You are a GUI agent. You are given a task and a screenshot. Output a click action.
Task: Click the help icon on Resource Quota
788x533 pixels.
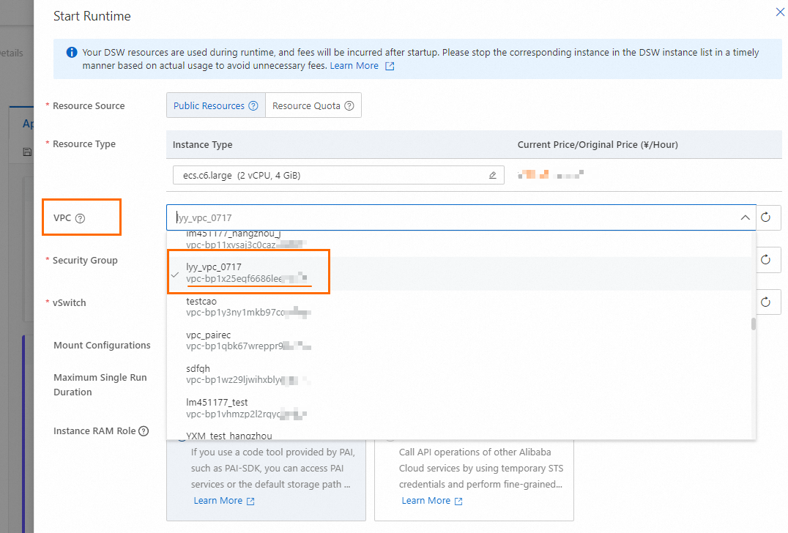click(349, 106)
